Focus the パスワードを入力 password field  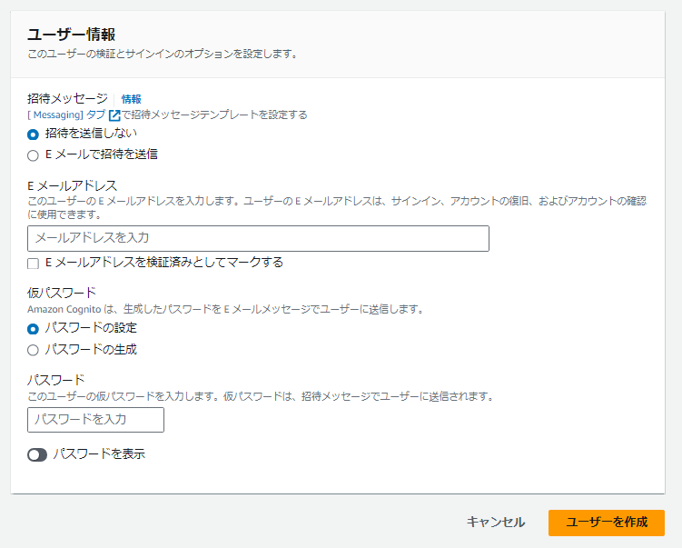pos(95,420)
